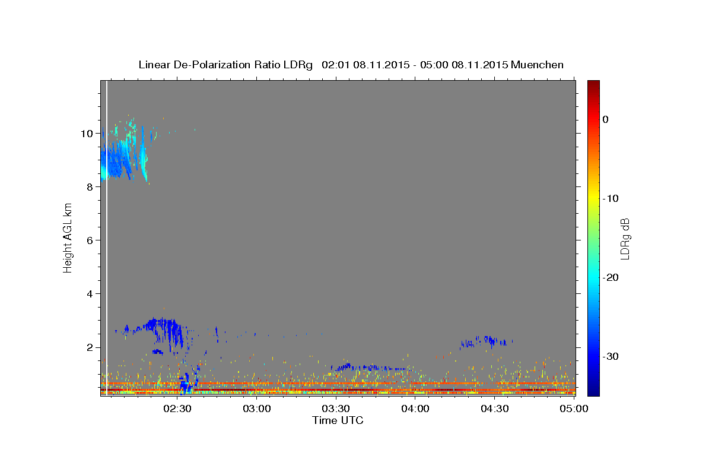Click the 'LDRg dB' colorbar label

tap(625, 239)
